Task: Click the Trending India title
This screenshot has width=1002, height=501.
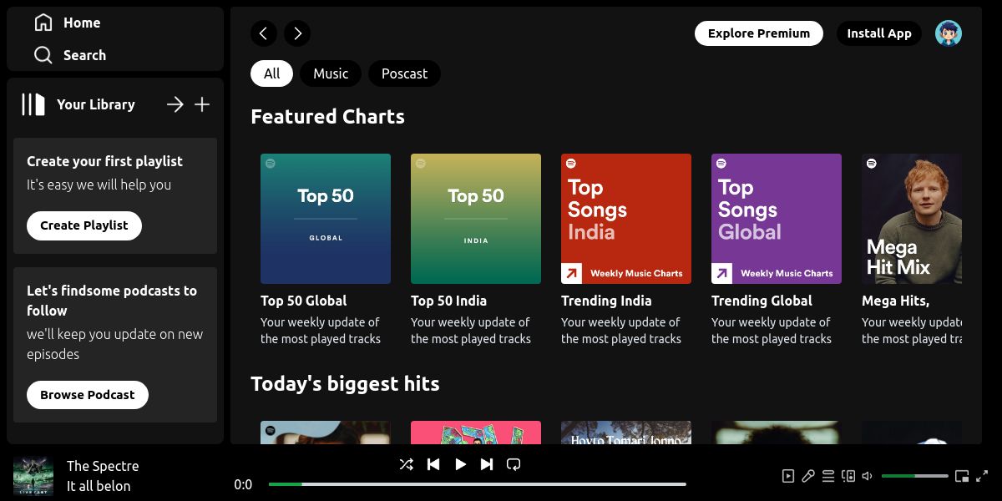Action: coord(606,301)
